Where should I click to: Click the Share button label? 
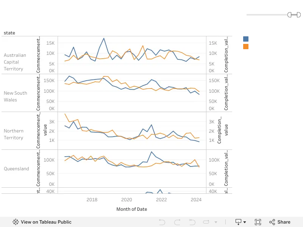click(x=284, y=222)
